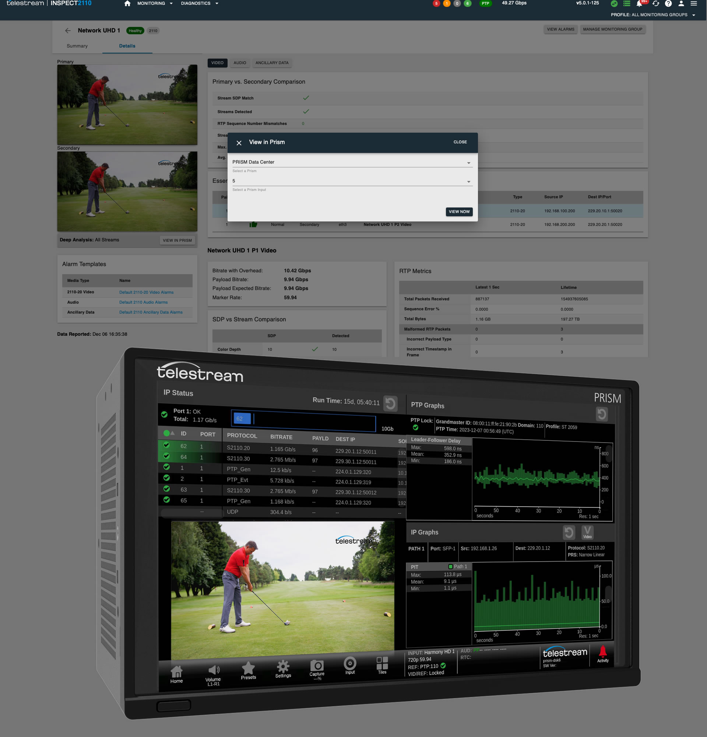The width and height of the screenshot is (707, 737).
Task: Click Network UHD 1 P2 Video row
Action: (428, 224)
